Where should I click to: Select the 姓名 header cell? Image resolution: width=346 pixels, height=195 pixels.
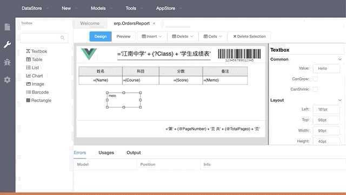click(101, 71)
